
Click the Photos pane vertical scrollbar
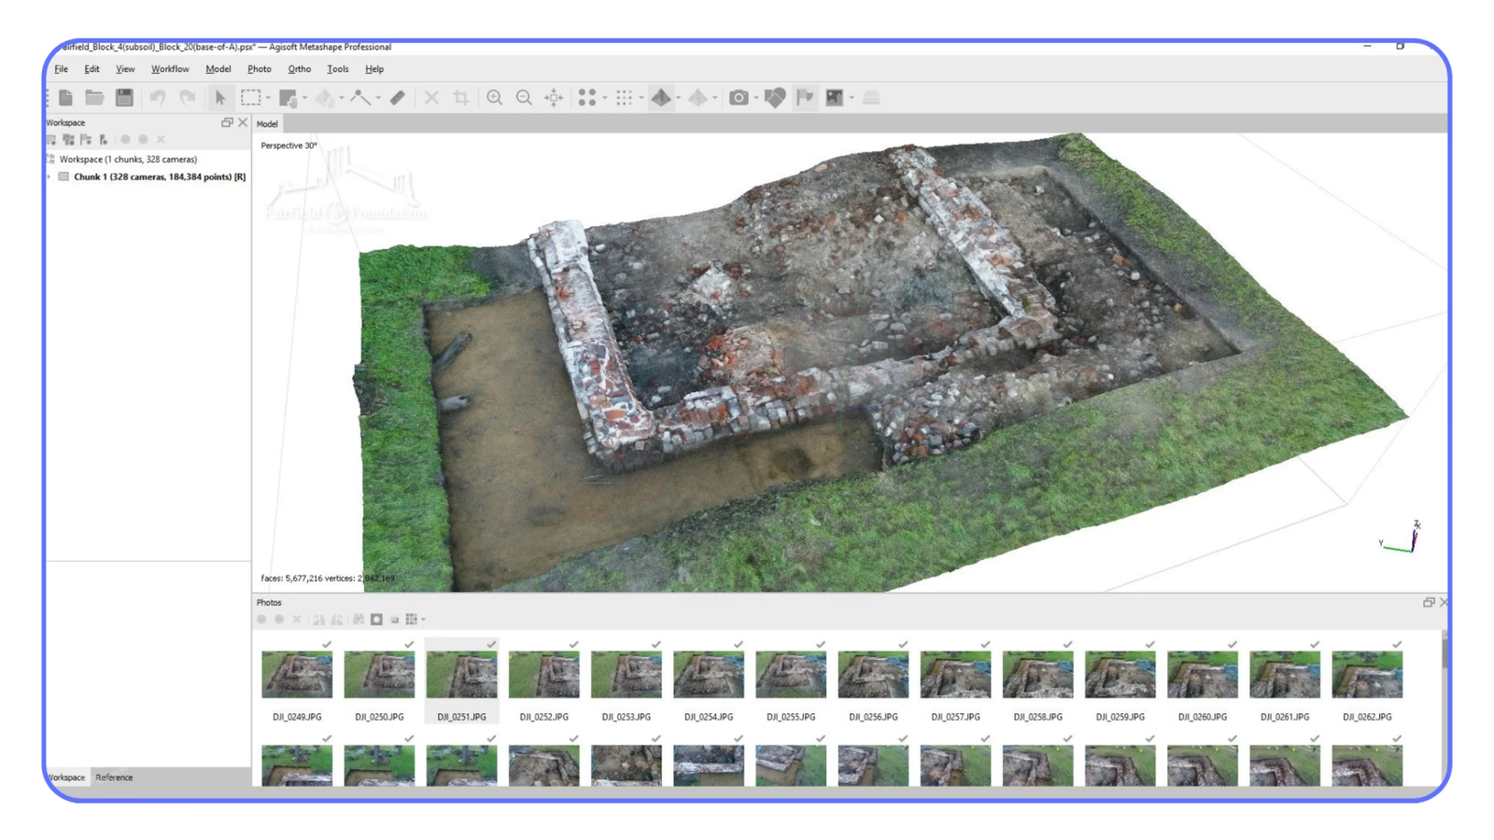tap(1444, 707)
